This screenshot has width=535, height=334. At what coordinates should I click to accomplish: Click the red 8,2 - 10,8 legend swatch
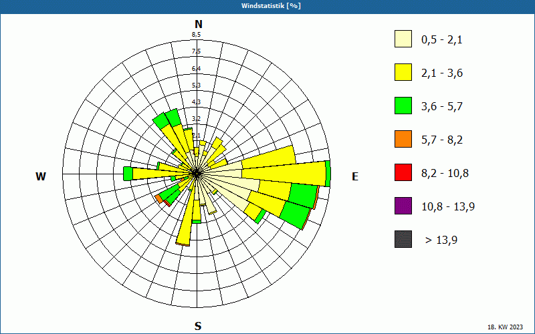click(x=403, y=172)
